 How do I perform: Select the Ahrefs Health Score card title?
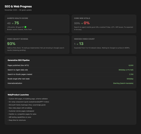point(17,18)
